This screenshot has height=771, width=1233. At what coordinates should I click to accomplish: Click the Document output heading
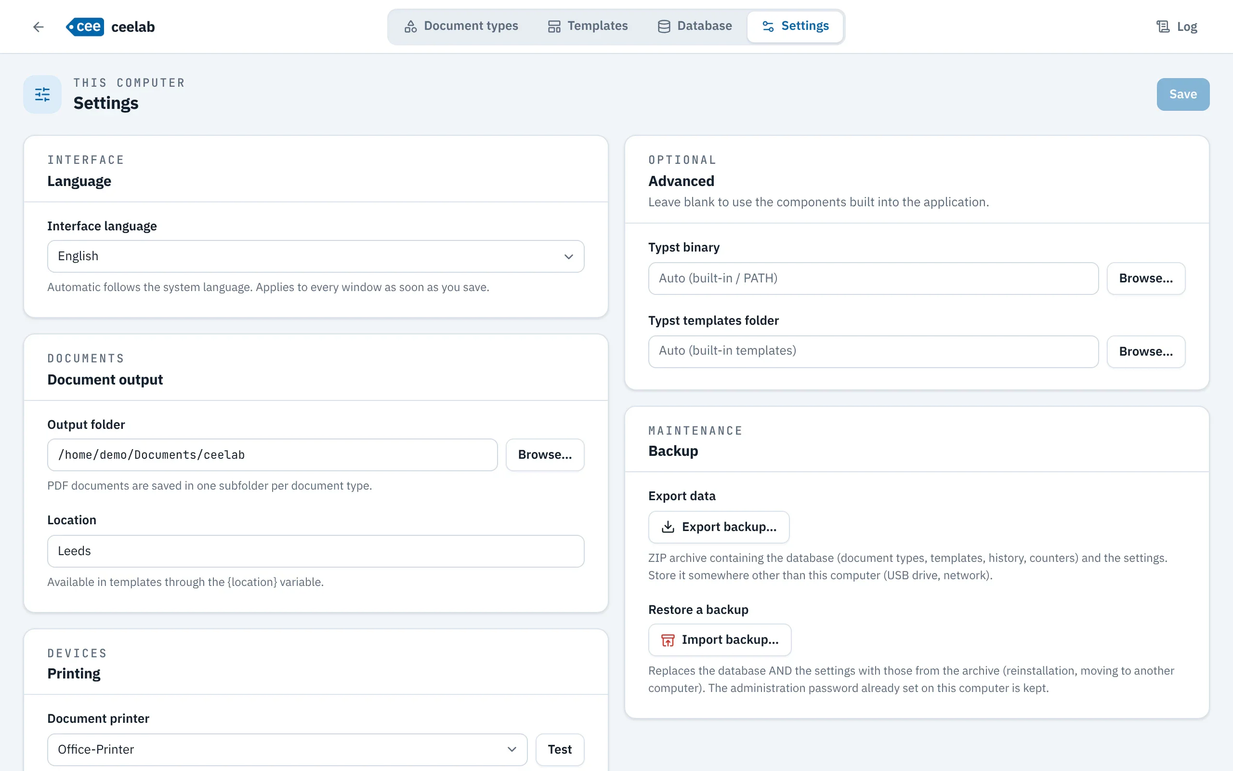pos(105,380)
